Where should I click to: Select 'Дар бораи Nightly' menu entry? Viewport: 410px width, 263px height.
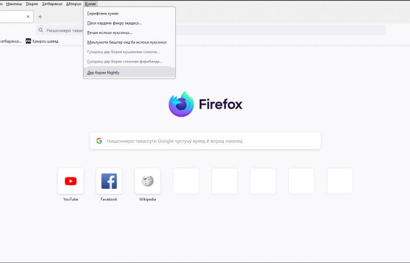click(x=129, y=72)
